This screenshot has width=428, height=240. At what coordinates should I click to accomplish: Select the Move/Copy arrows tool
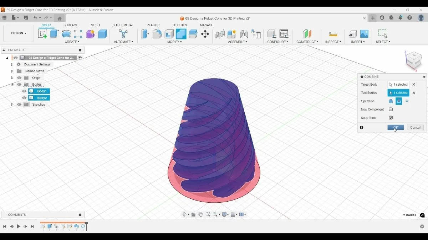pos(205,34)
